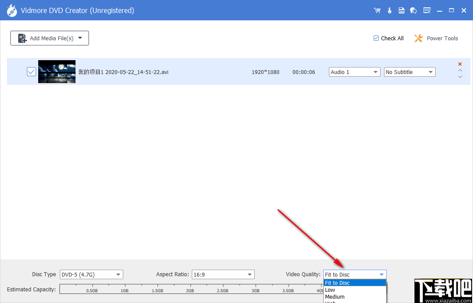Open the purchase cart in the title bar

pyautogui.click(x=377, y=10)
